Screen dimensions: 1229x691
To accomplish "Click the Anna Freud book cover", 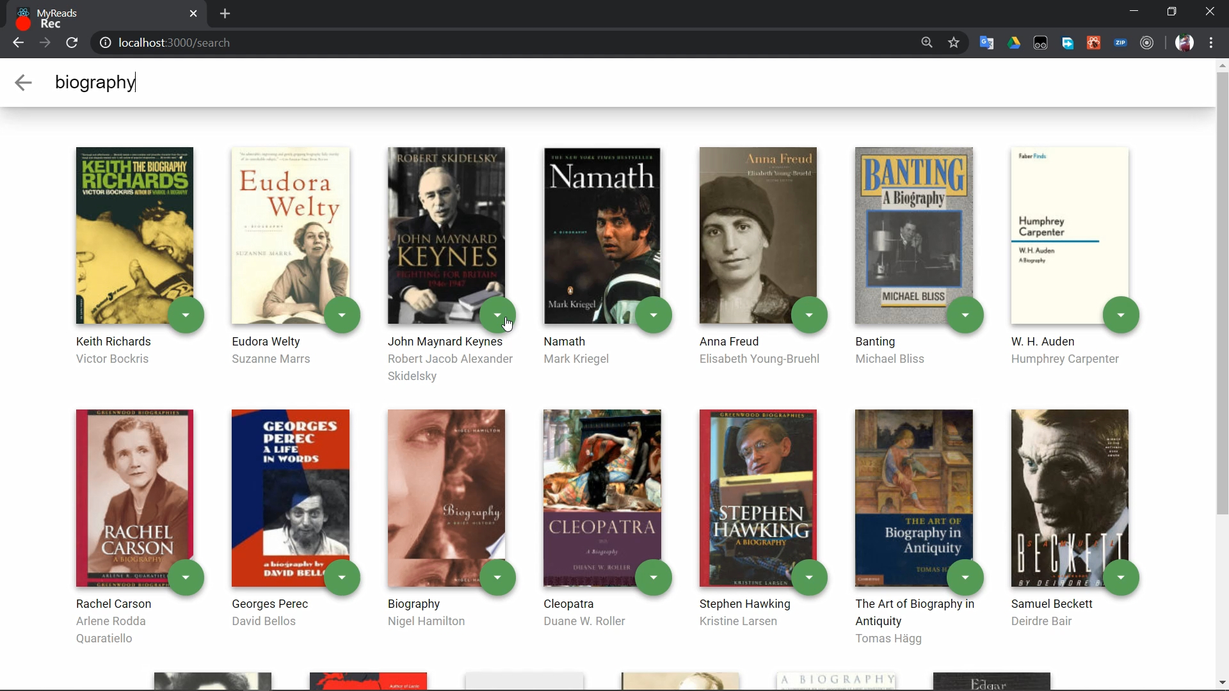I will click(x=758, y=235).
